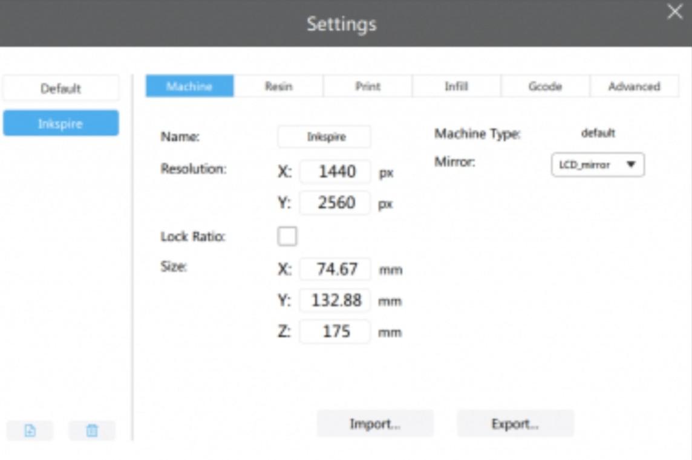
Task: Select the Machine tab
Action: [189, 86]
